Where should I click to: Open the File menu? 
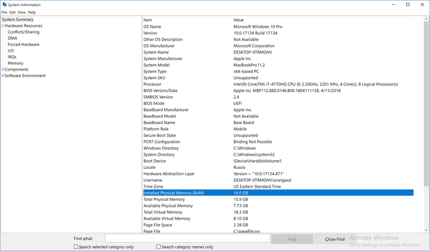coord(4,12)
